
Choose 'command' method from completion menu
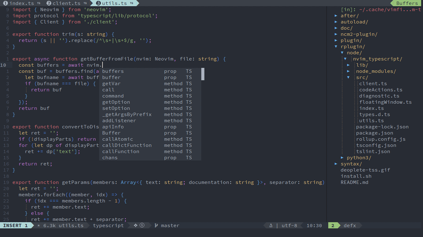(150, 96)
